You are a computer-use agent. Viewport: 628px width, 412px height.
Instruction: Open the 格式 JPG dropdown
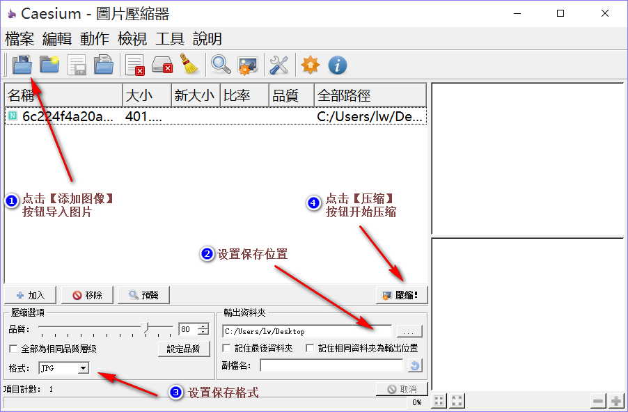point(83,368)
